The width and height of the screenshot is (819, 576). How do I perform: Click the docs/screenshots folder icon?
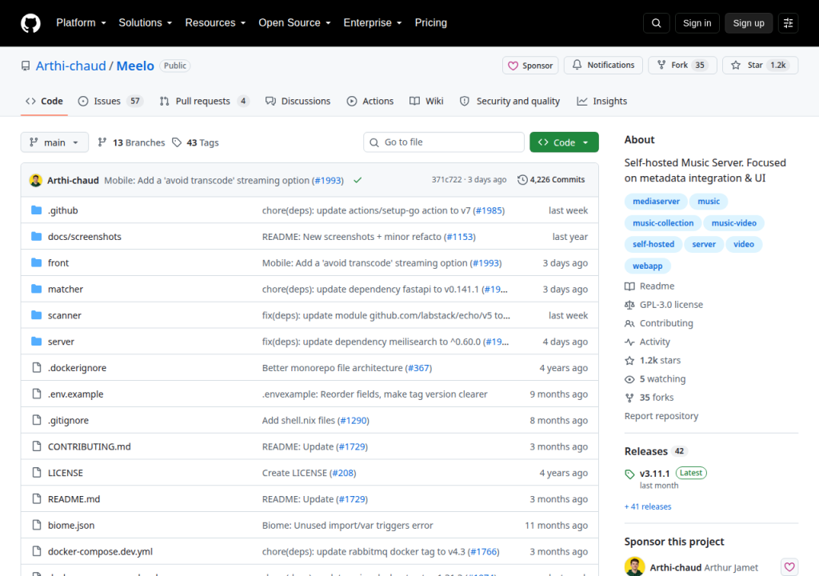37,236
